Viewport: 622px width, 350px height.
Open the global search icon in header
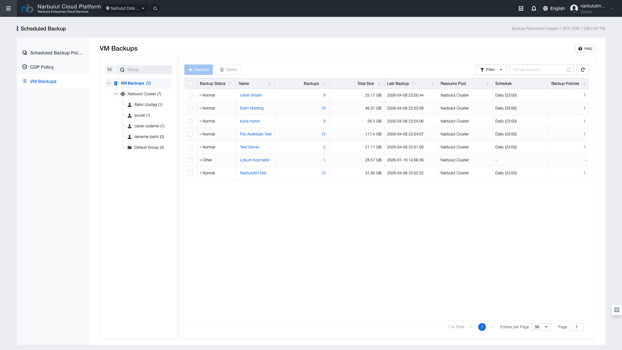155,8
